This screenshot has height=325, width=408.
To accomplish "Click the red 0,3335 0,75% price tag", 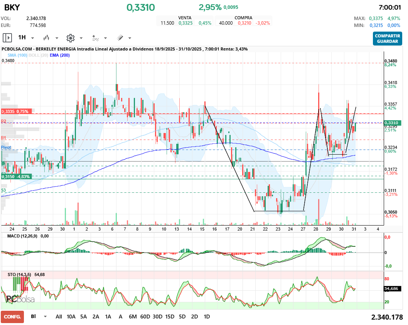I will tap(17, 111).
